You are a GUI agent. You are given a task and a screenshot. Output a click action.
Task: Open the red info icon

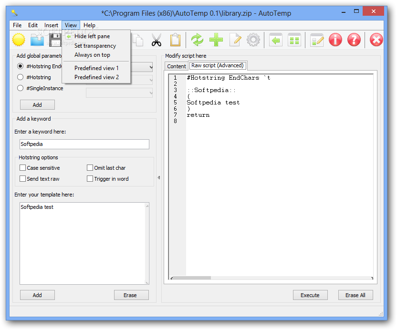(x=335, y=40)
